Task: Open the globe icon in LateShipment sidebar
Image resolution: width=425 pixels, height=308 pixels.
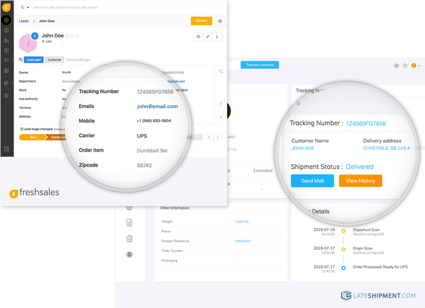Action: (130, 208)
